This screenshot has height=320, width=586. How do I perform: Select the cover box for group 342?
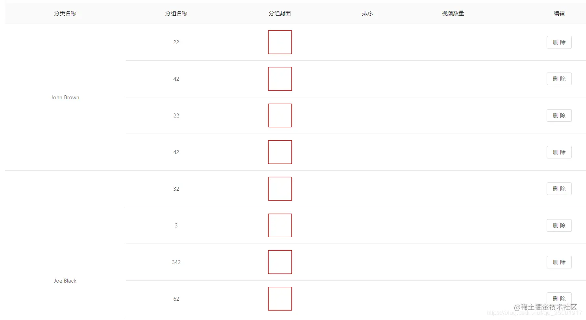tap(280, 262)
